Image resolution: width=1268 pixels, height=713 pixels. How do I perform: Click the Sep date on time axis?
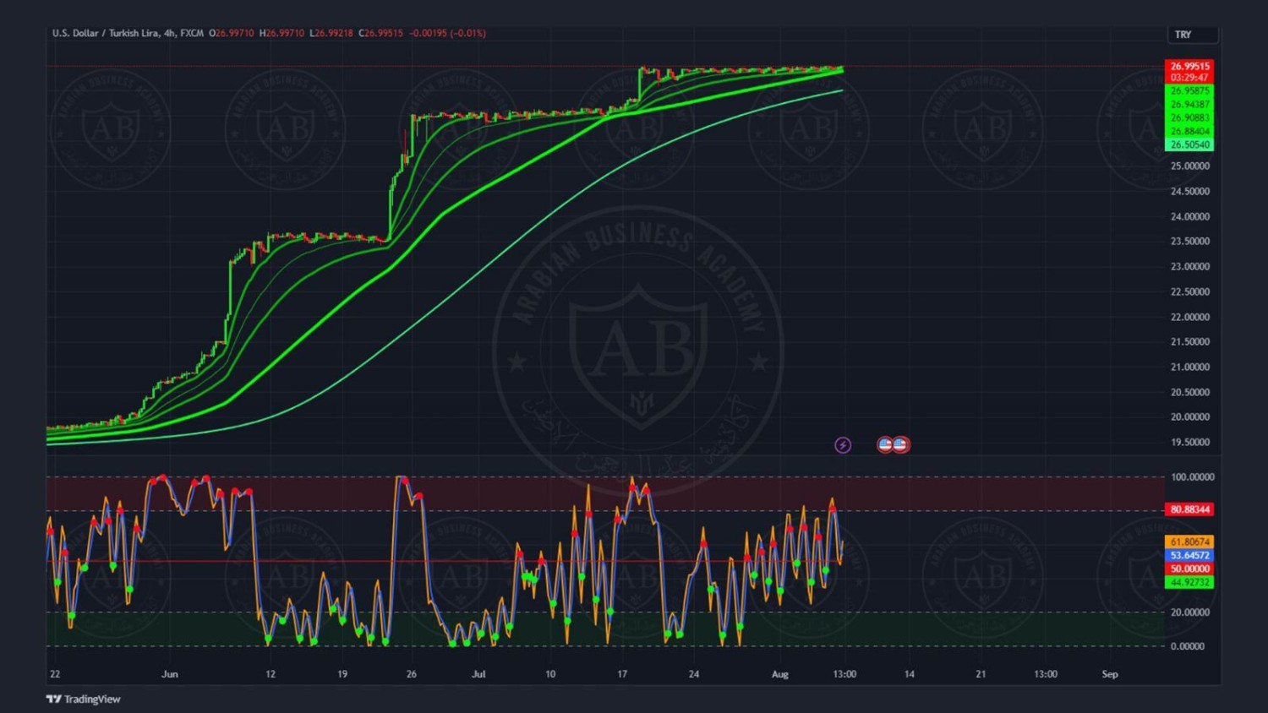coord(1110,674)
